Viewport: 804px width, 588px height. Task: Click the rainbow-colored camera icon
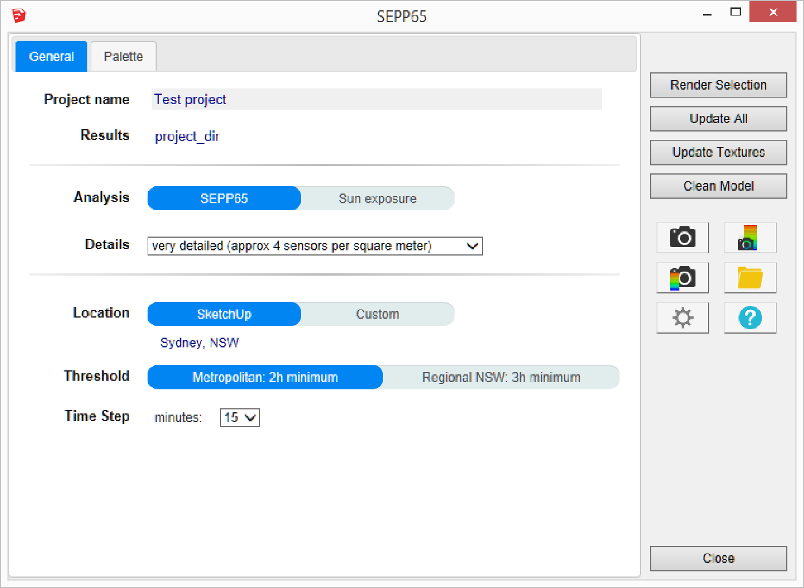point(683,277)
